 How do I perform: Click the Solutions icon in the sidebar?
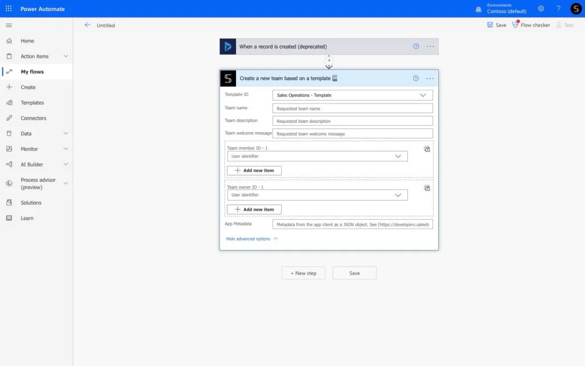(9, 202)
